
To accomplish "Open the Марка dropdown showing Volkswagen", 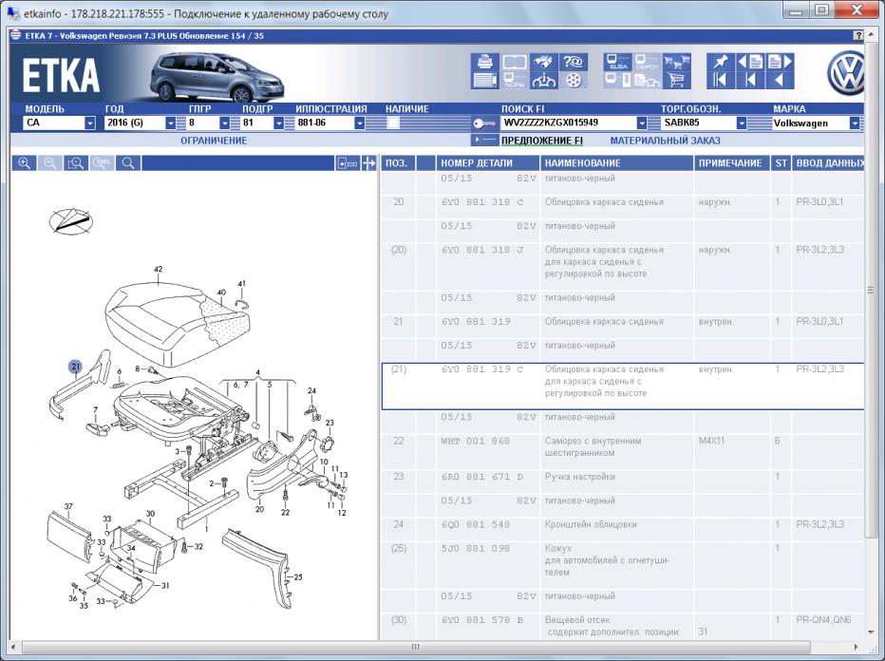I will pyautogui.click(x=816, y=123).
